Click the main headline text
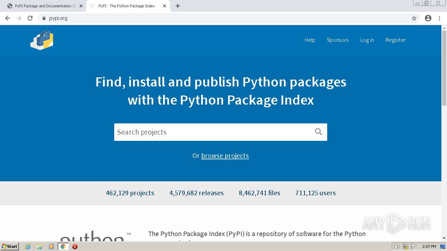 coord(221,91)
